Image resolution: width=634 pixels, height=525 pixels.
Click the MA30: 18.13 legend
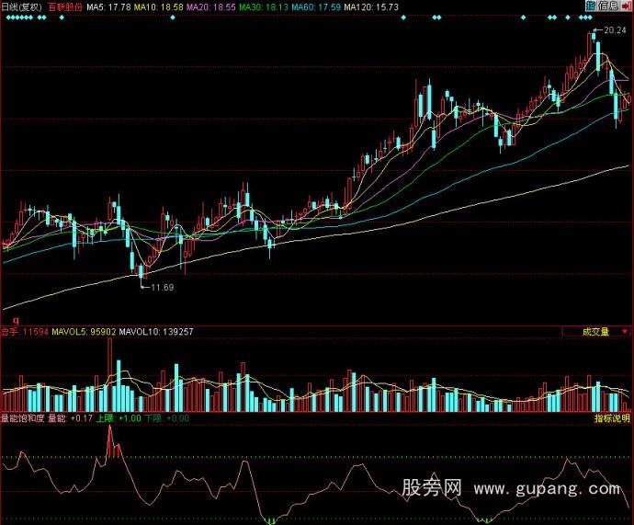point(263,6)
